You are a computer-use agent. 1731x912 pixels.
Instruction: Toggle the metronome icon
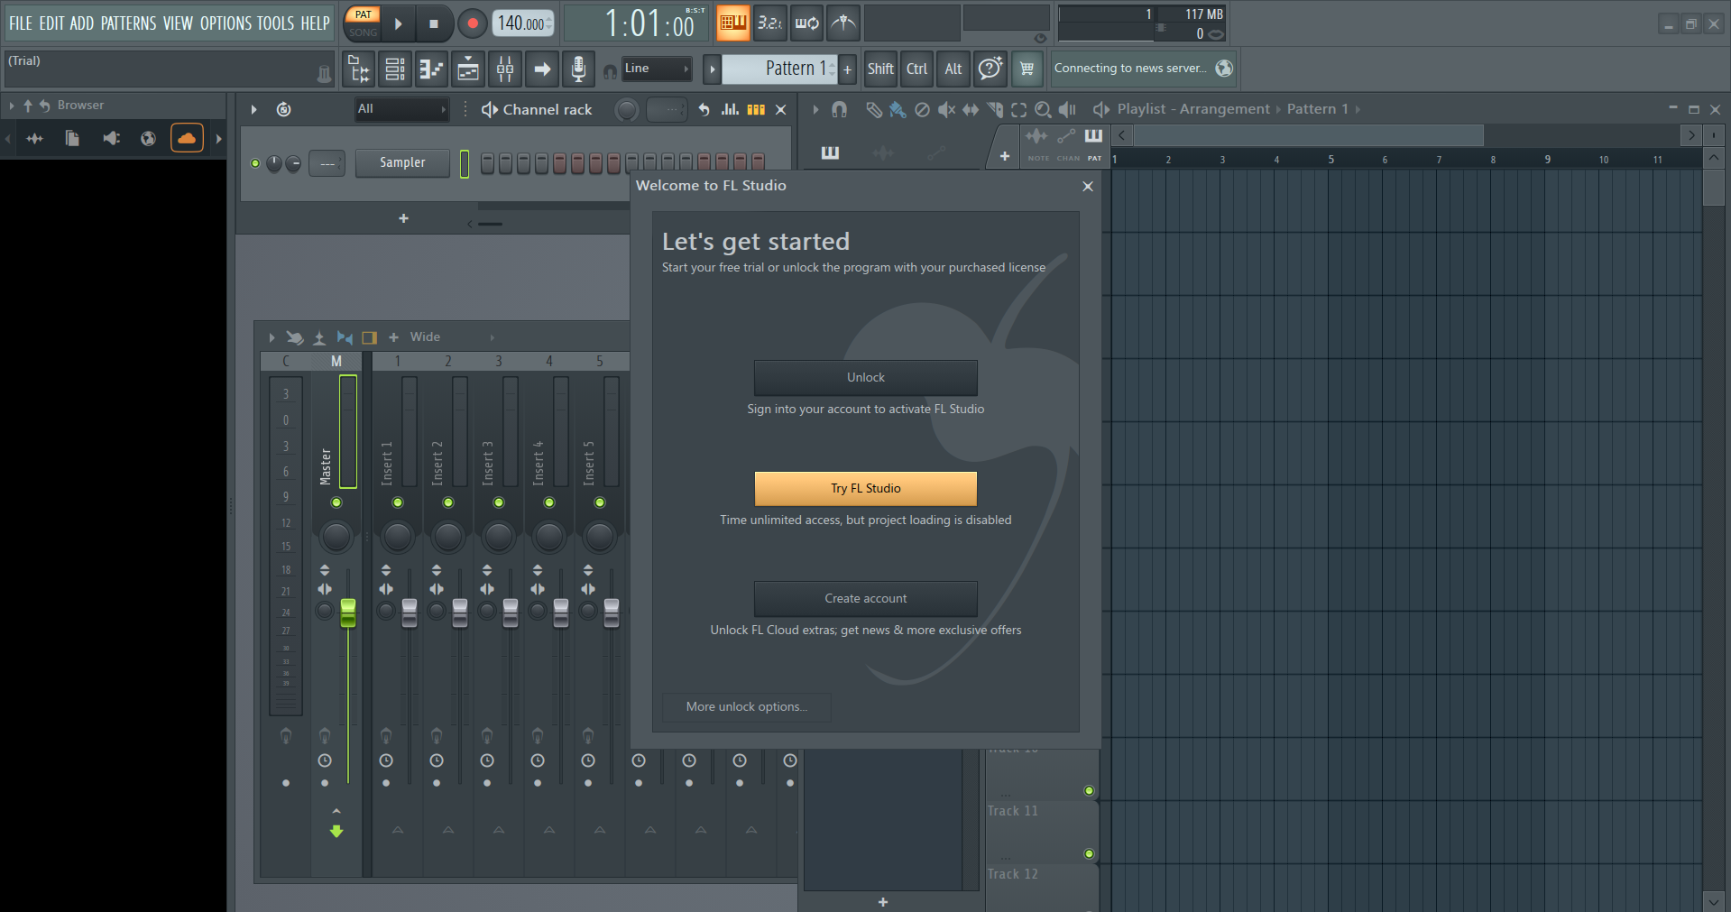[x=843, y=23]
